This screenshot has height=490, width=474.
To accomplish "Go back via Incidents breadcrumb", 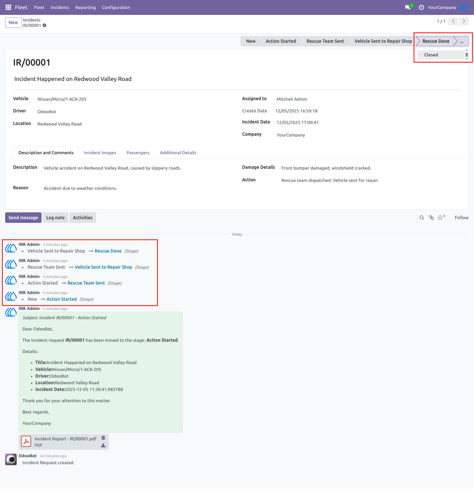I will click(32, 20).
